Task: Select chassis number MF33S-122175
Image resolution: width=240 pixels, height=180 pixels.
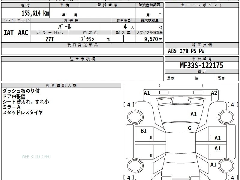Action: [x=202, y=65]
